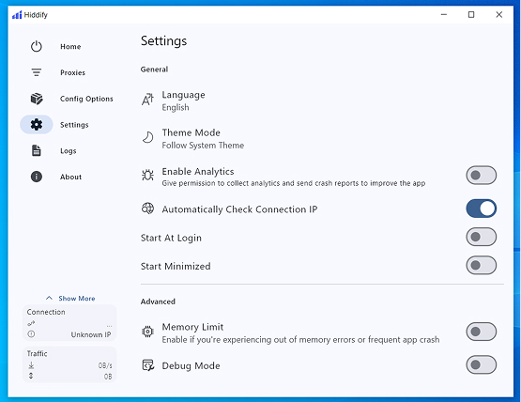Click the info icon next to Unknown IP
The image size is (521, 402).
pos(31,334)
